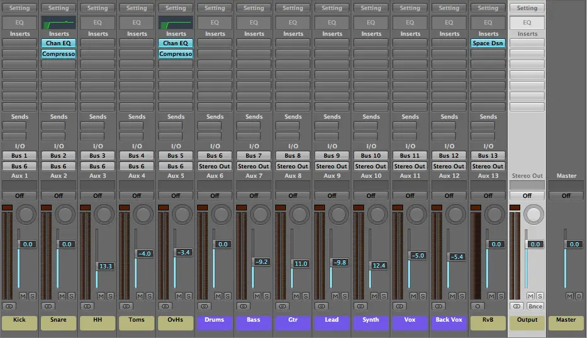Image resolution: width=587 pixels, height=338 pixels.
Task: Open Space Dsn insert on RvB channel
Action: click(488, 43)
